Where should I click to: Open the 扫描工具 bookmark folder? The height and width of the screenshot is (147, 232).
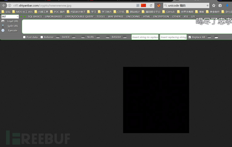41,12
